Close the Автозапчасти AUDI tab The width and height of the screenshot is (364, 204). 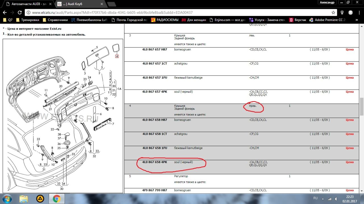tap(50, 4)
